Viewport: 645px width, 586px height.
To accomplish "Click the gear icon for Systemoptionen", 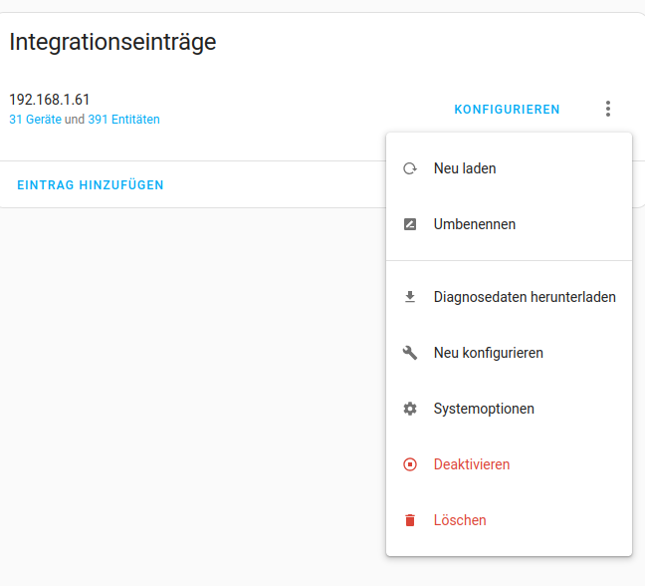I will tap(410, 409).
